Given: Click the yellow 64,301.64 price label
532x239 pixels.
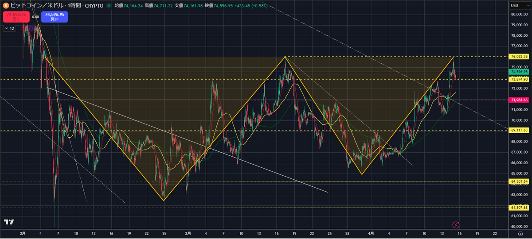Looking at the screenshot, I should pos(519,181).
